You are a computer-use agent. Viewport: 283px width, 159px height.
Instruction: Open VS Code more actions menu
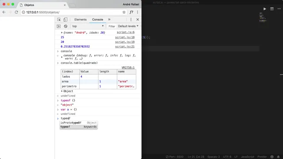[x=279, y=9]
